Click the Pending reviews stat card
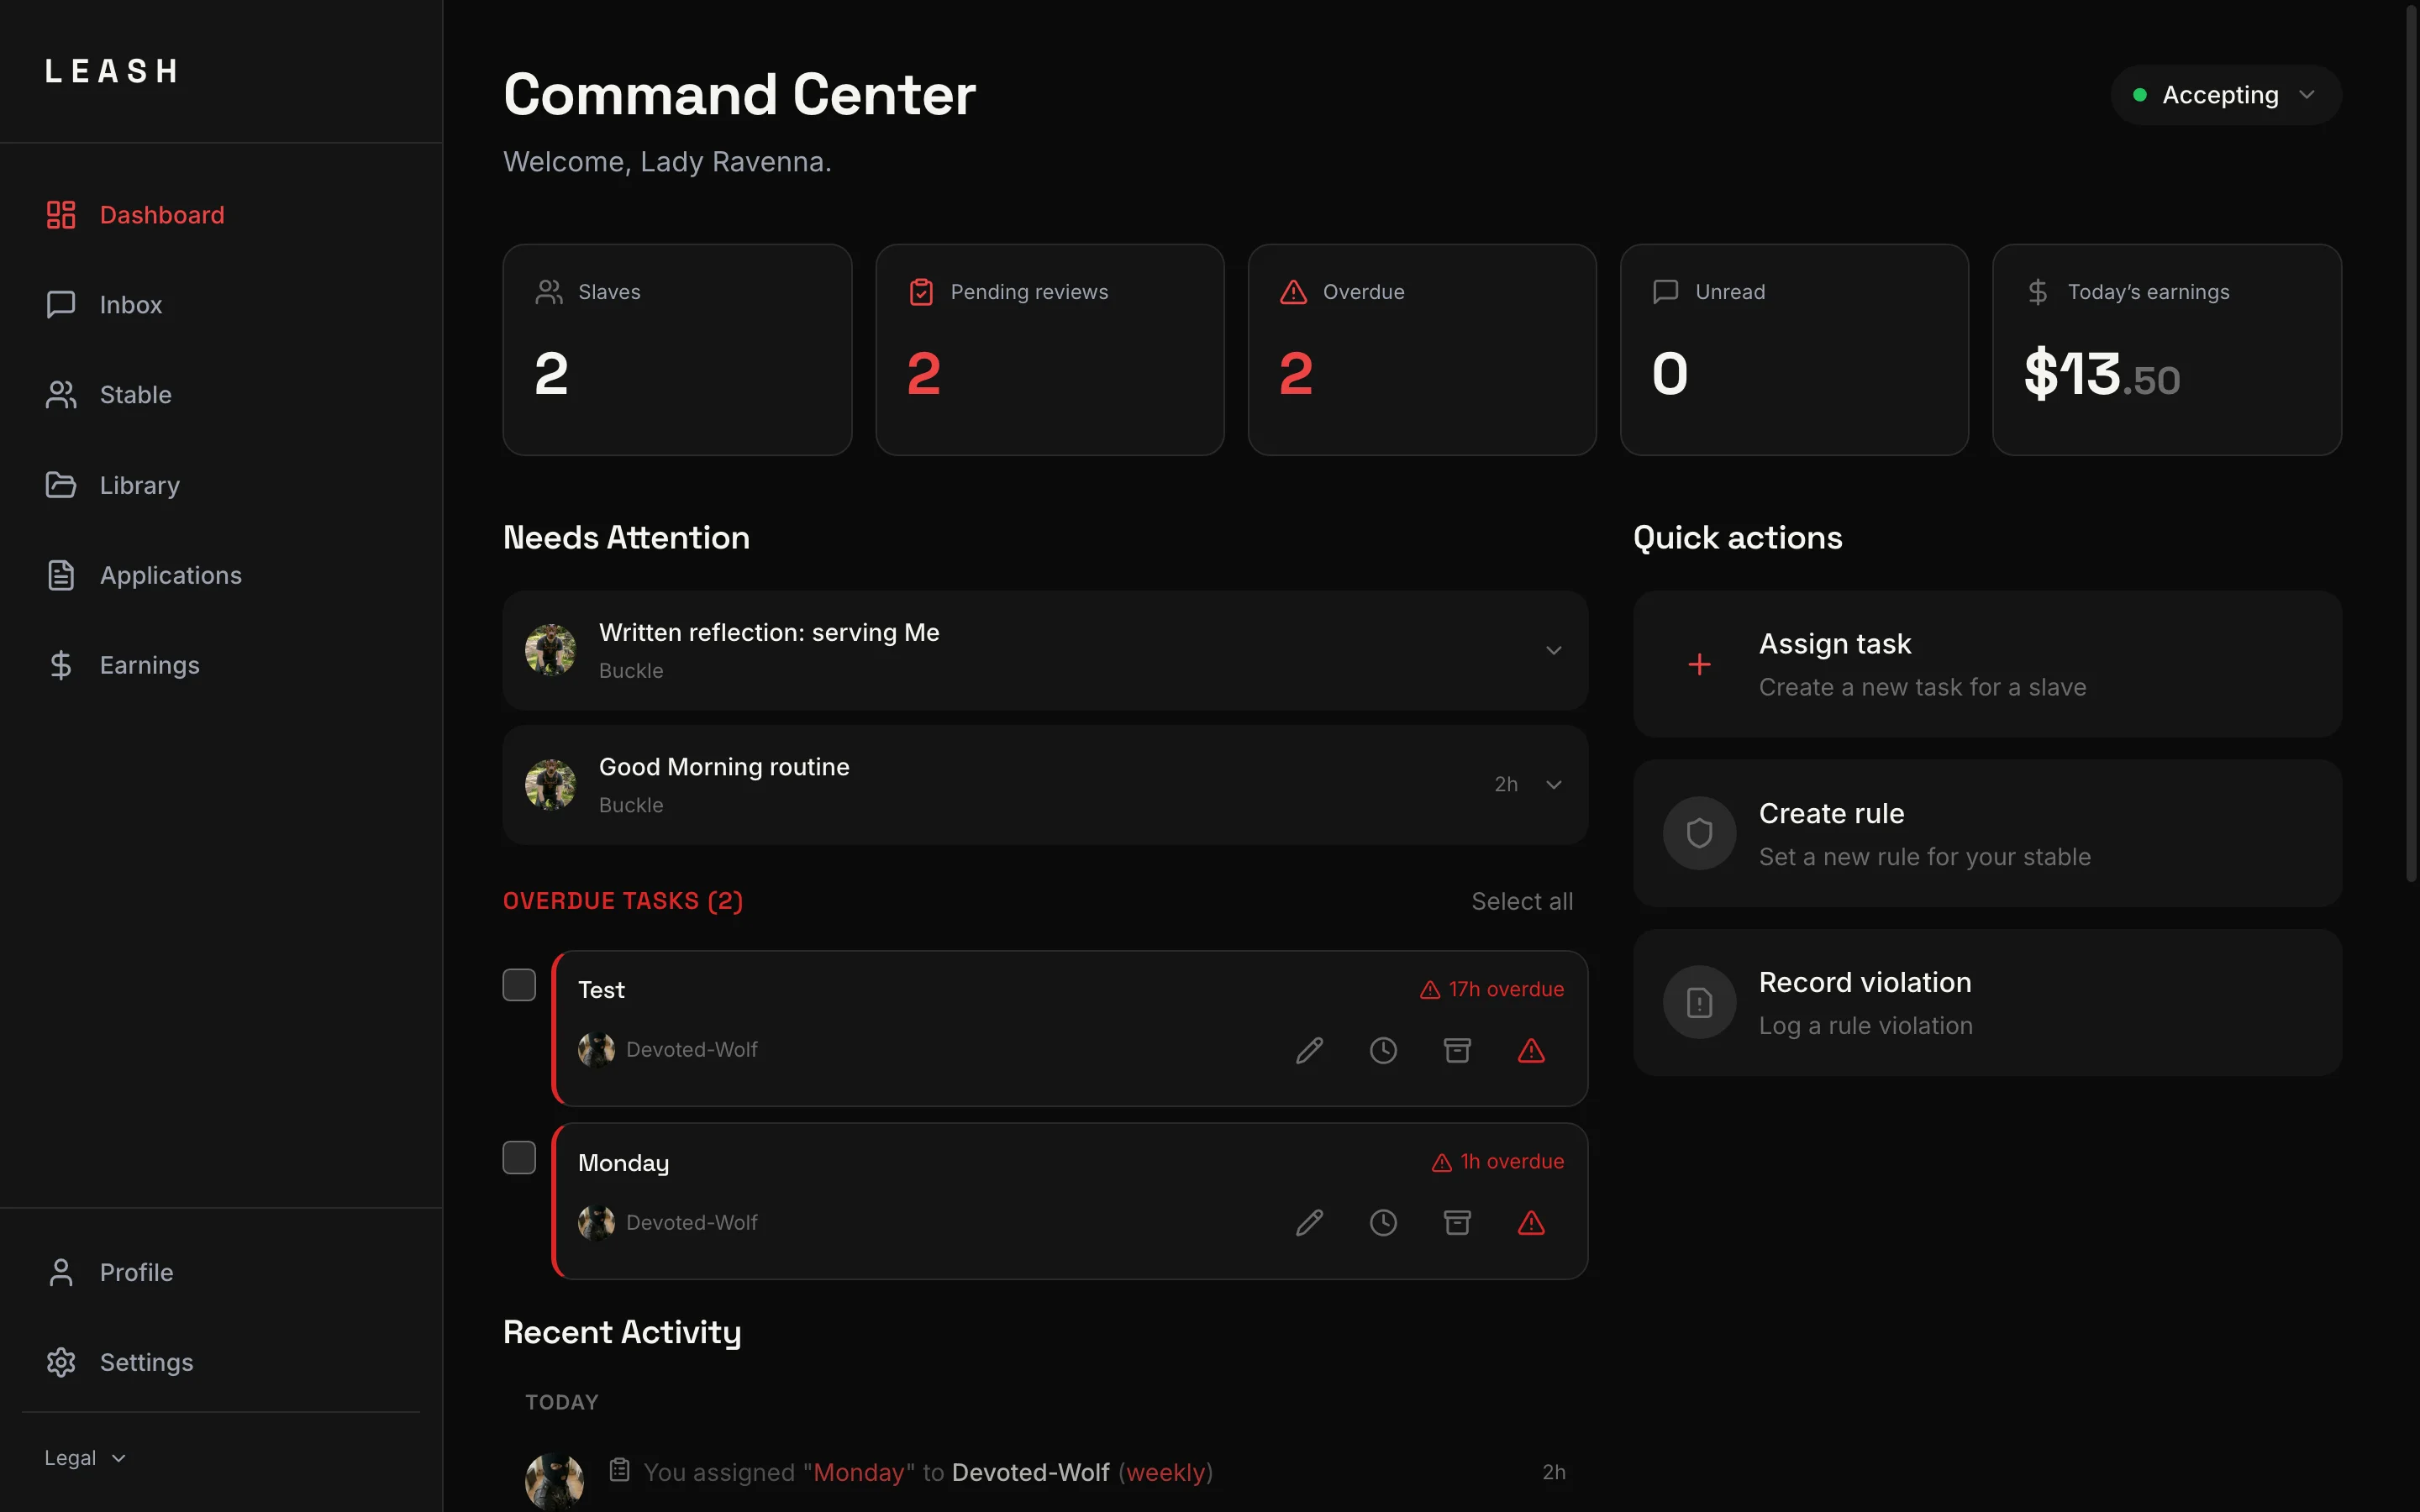The width and height of the screenshot is (2420, 1512). (x=1049, y=350)
